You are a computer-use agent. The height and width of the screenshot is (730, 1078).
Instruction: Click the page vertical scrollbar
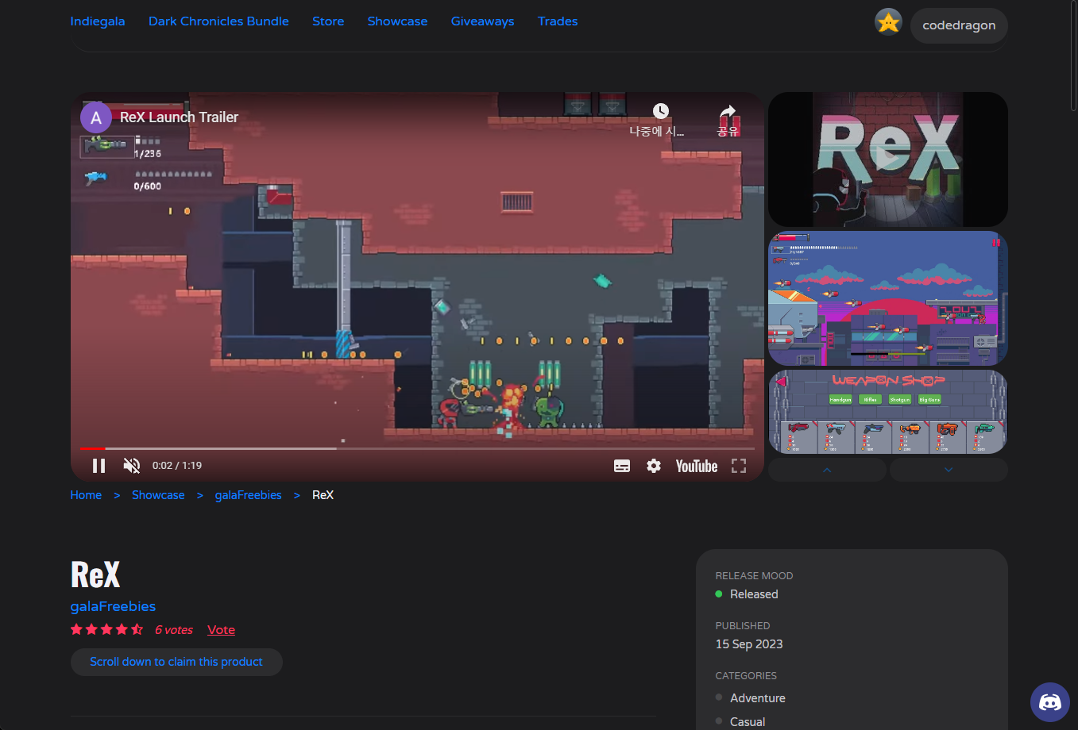[1073, 57]
